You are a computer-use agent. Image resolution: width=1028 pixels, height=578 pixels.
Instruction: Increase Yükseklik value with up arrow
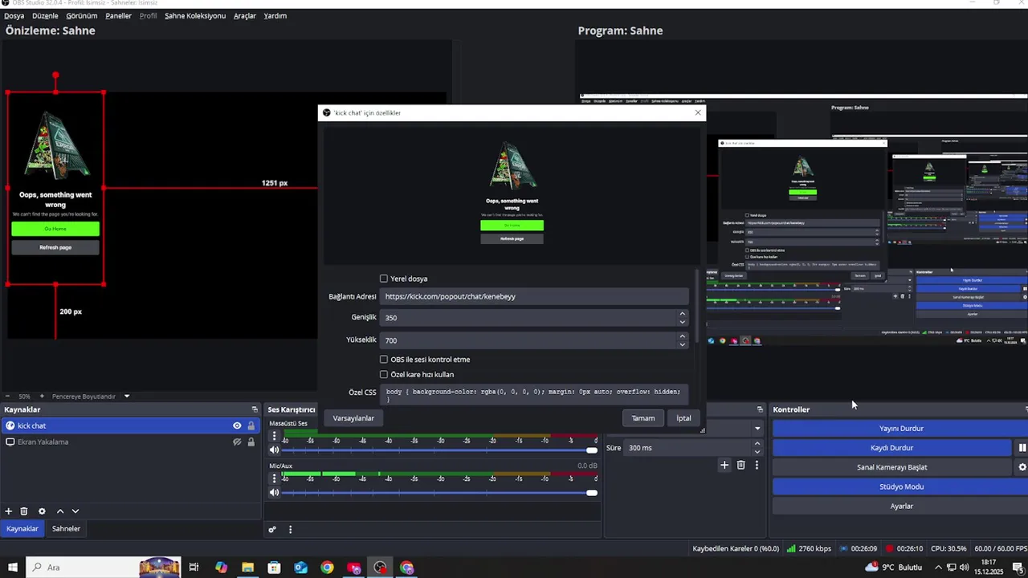point(683,336)
